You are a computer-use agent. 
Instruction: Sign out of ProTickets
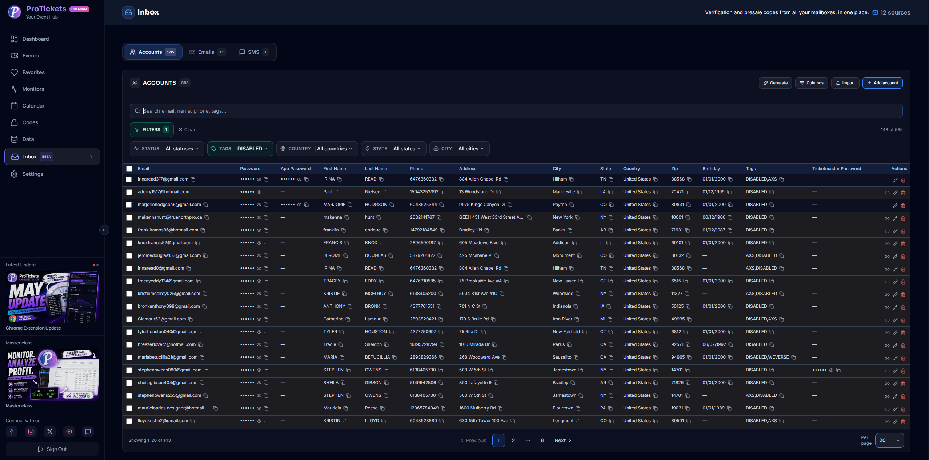pos(52,449)
